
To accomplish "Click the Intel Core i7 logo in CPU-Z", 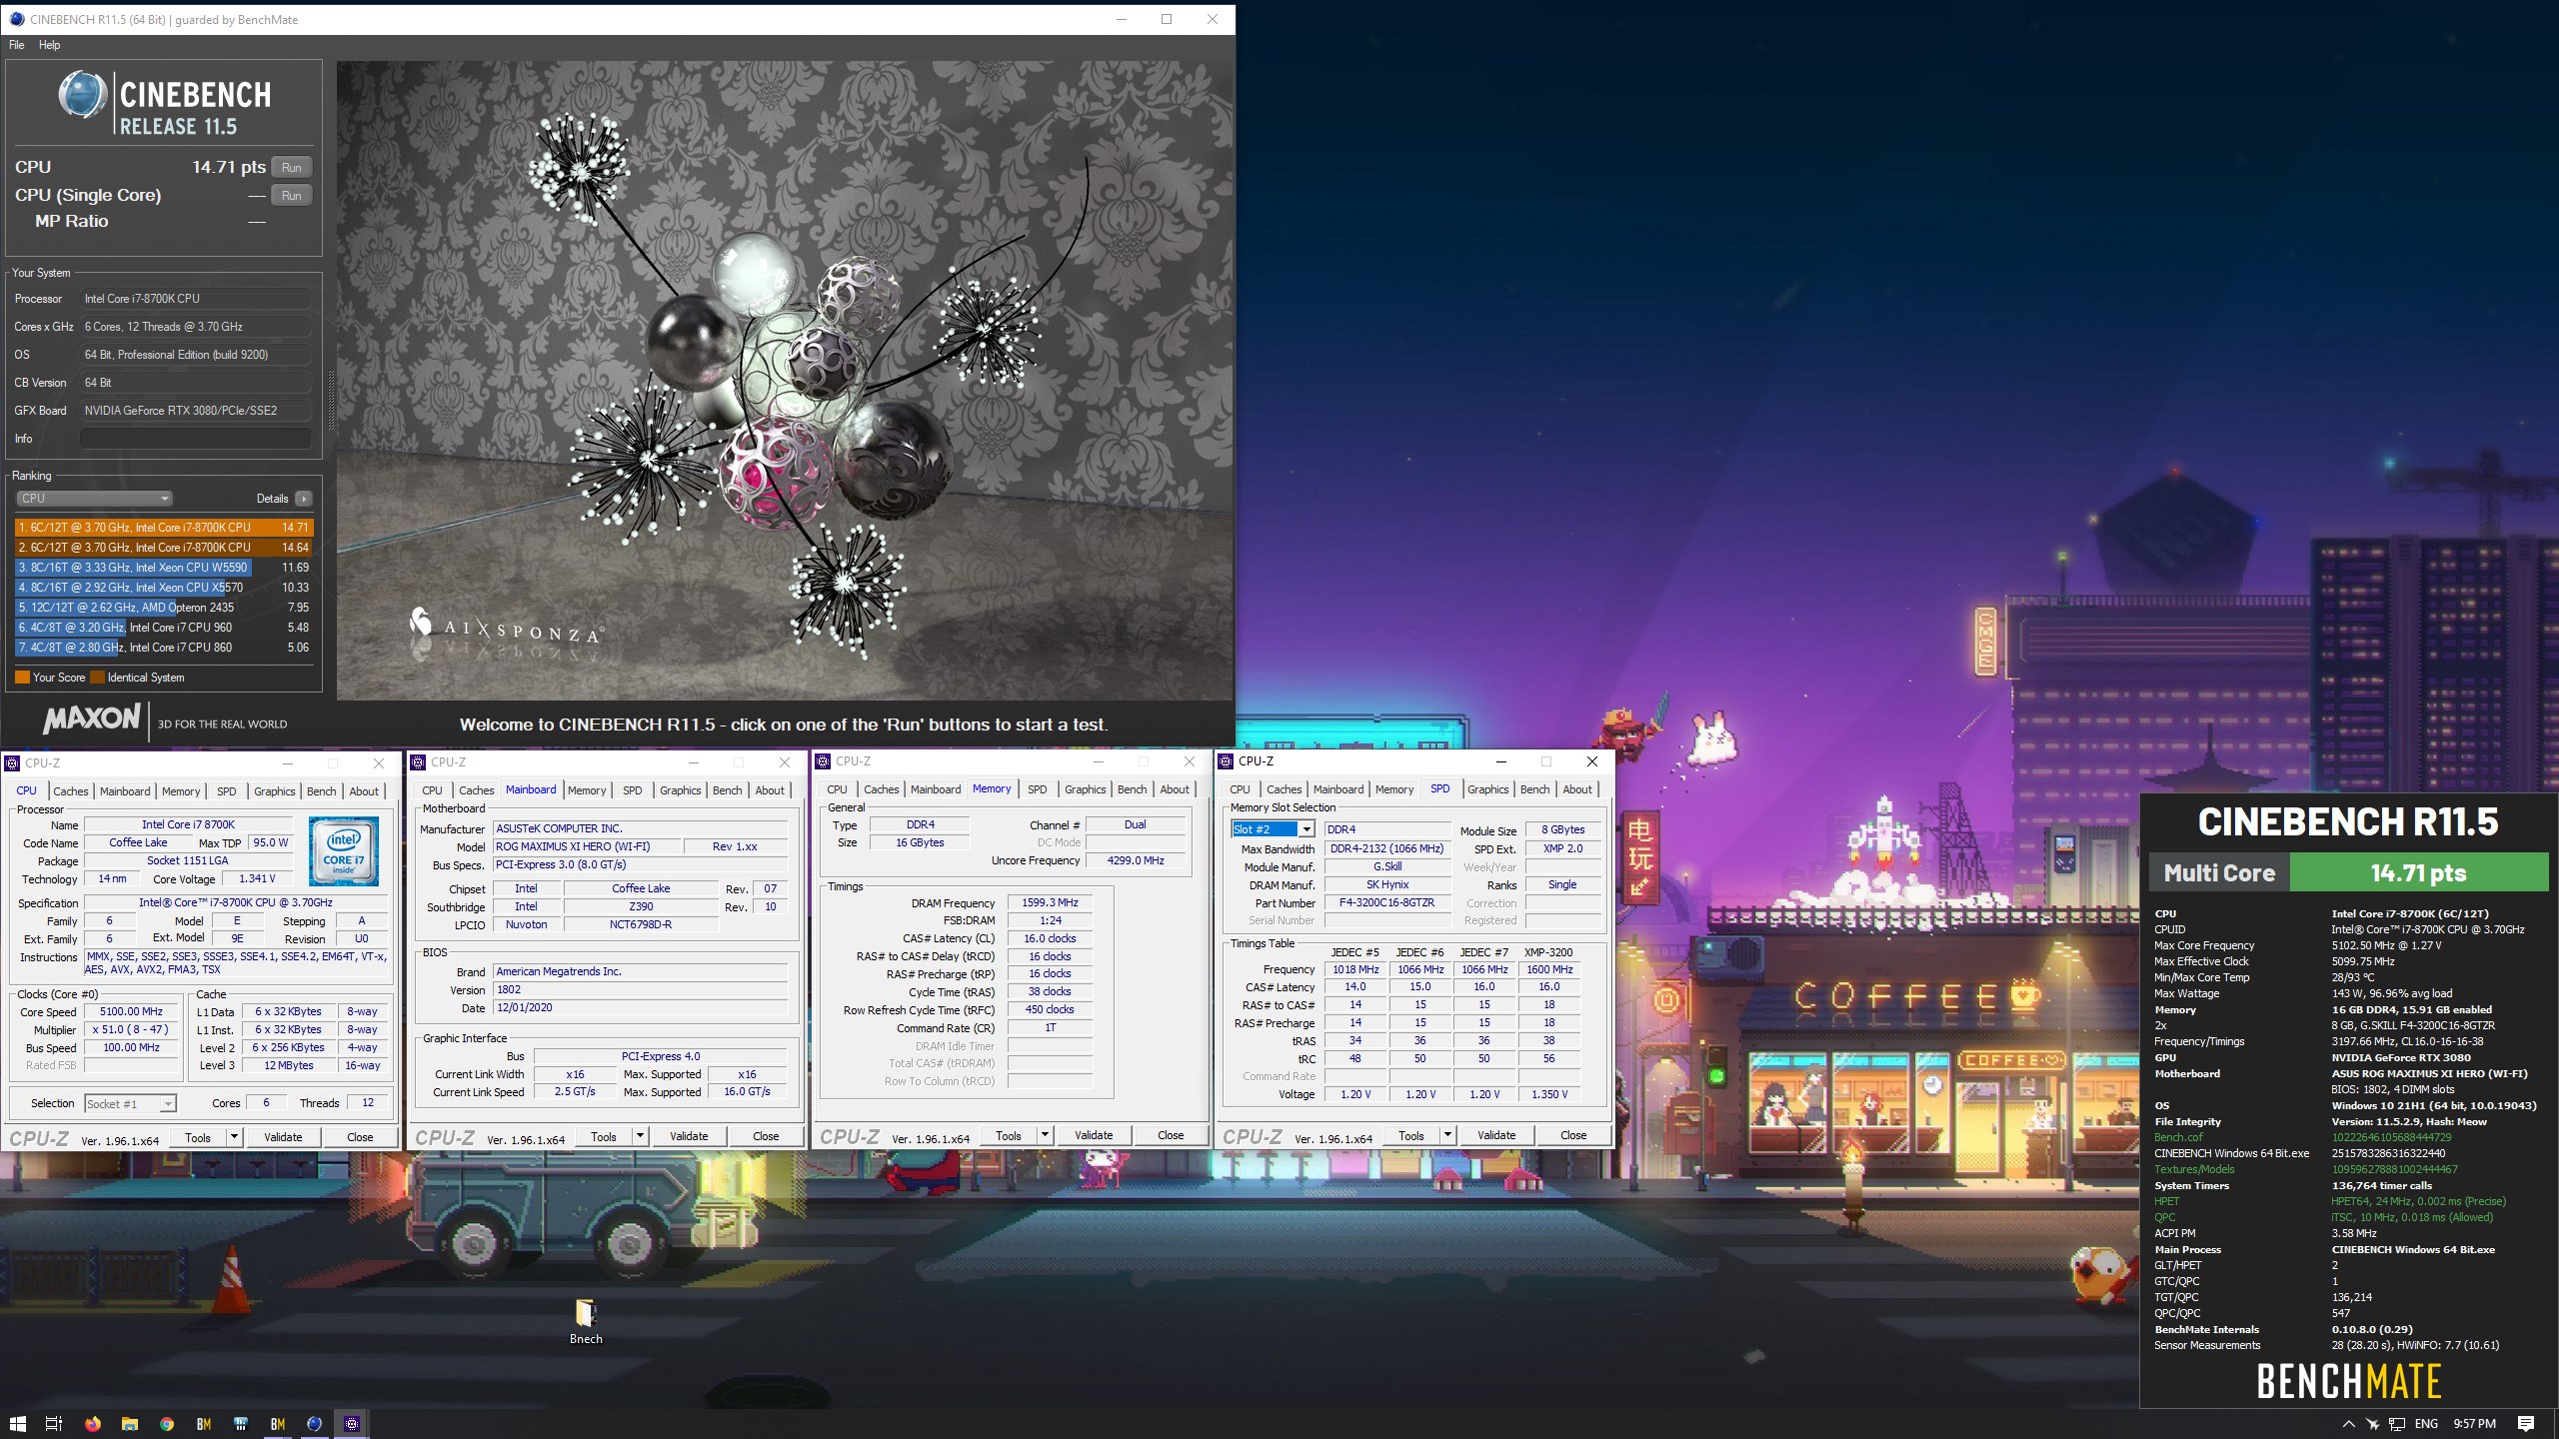I will point(343,851).
